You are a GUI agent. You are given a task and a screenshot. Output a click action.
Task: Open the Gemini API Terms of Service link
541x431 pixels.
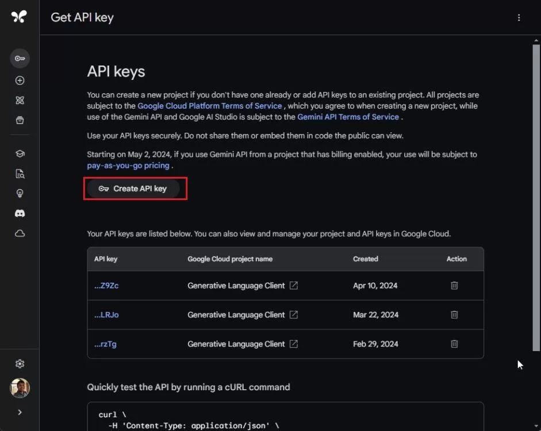pos(348,117)
